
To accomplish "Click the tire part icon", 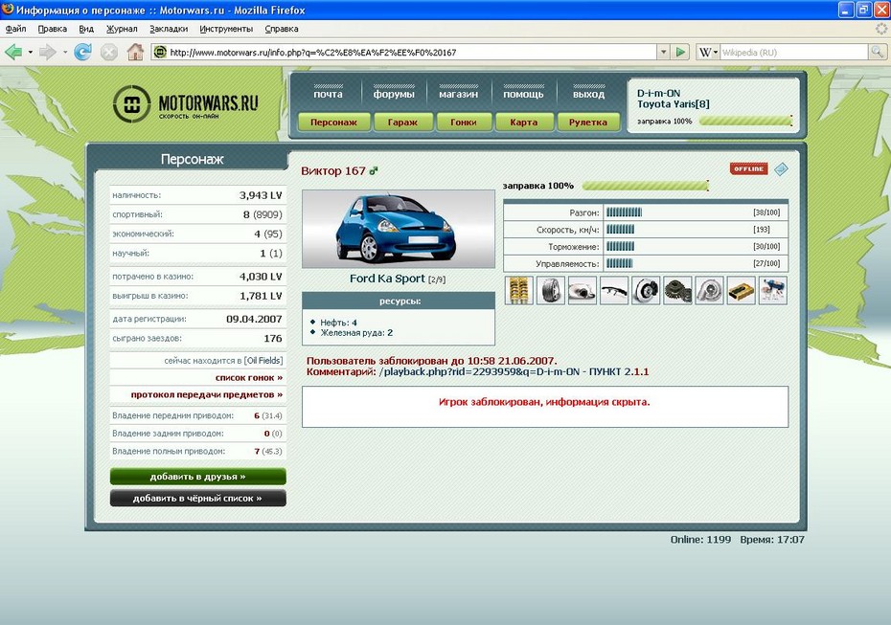I will pyautogui.click(x=551, y=290).
